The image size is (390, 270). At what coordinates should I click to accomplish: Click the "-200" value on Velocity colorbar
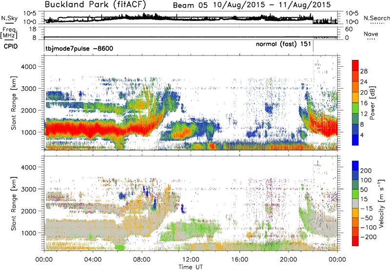(x=369, y=237)
